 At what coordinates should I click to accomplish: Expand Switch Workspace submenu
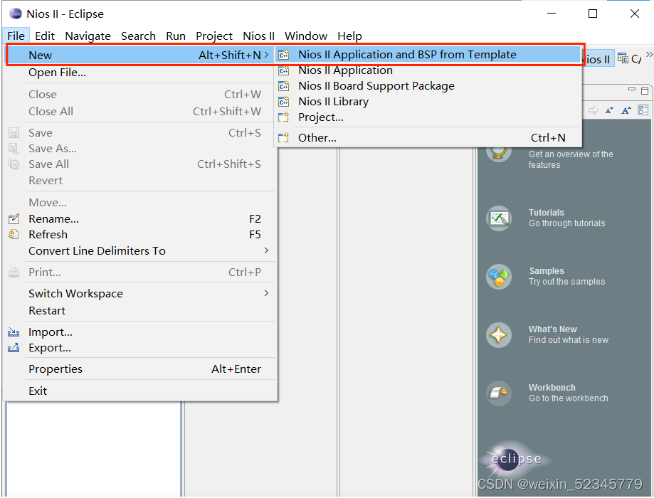pos(266,293)
